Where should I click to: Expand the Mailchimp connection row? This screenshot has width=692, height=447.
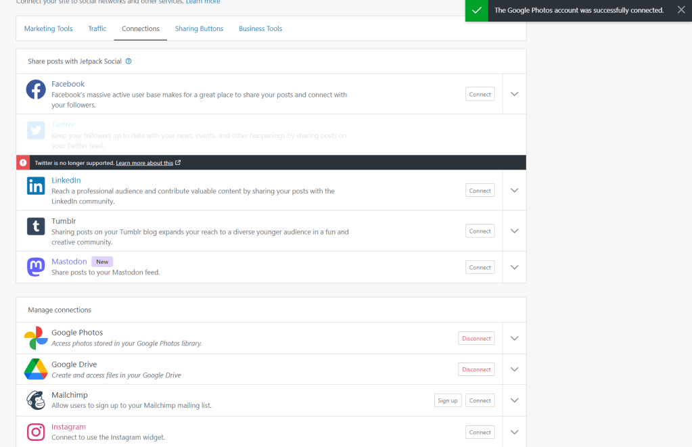pos(514,400)
